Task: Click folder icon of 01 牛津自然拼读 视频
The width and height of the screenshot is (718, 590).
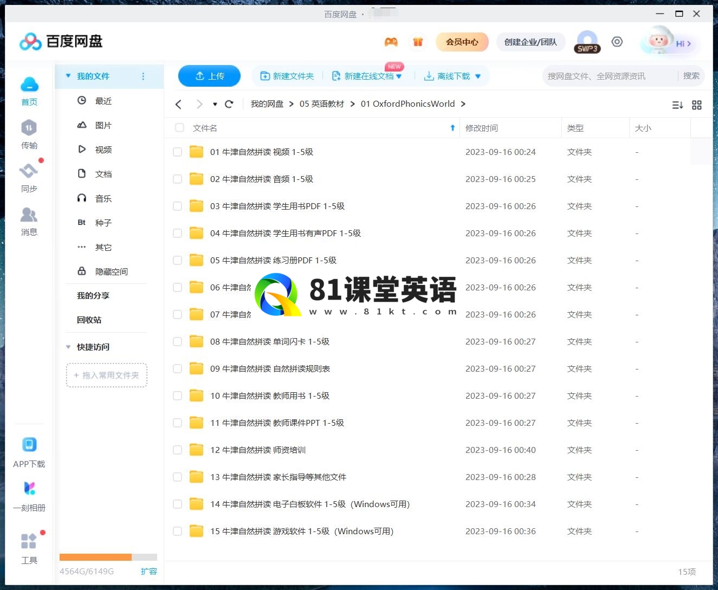Action: [196, 152]
